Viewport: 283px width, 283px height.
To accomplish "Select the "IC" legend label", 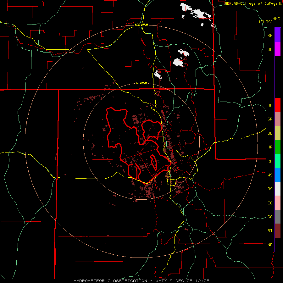I will point(270,203).
